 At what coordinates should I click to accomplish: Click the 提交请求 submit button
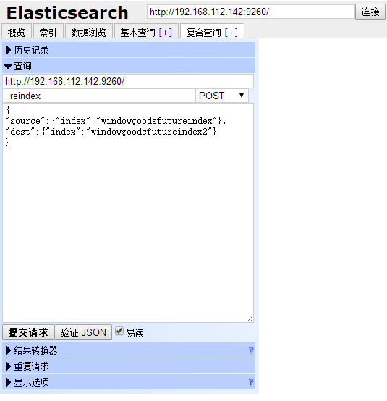click(28, 332)
